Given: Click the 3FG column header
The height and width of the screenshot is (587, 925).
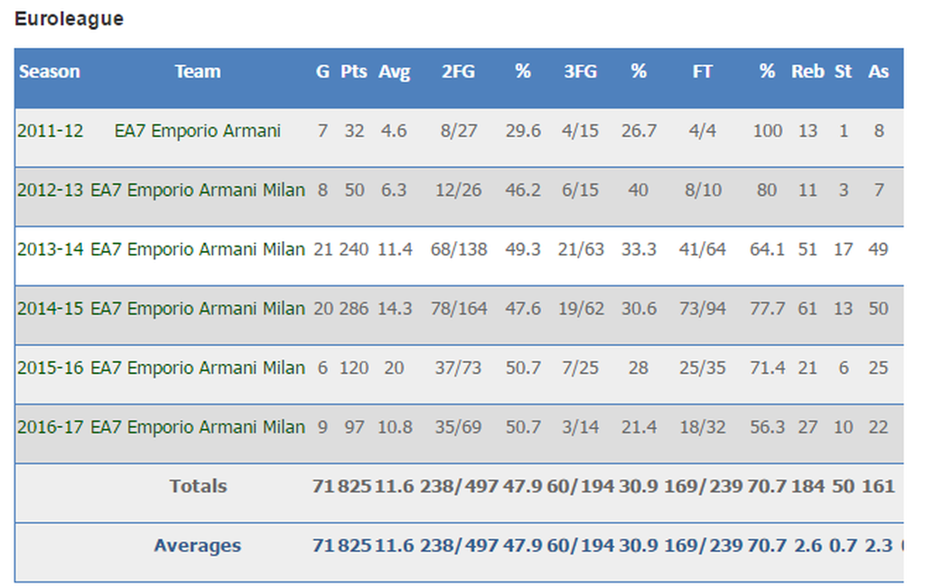Looking at the screenshot, I should click(580, 71).
